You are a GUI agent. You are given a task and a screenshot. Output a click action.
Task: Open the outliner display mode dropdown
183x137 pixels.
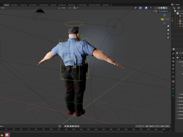click(x=179, y=8)
